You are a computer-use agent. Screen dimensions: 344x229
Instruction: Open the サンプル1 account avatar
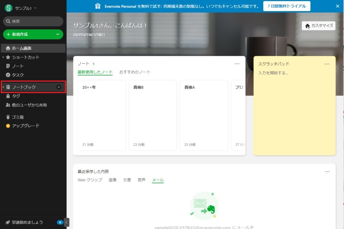(8, 8)
